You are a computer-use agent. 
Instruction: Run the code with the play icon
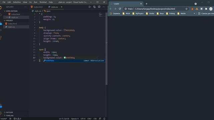[x=90, y=7]
